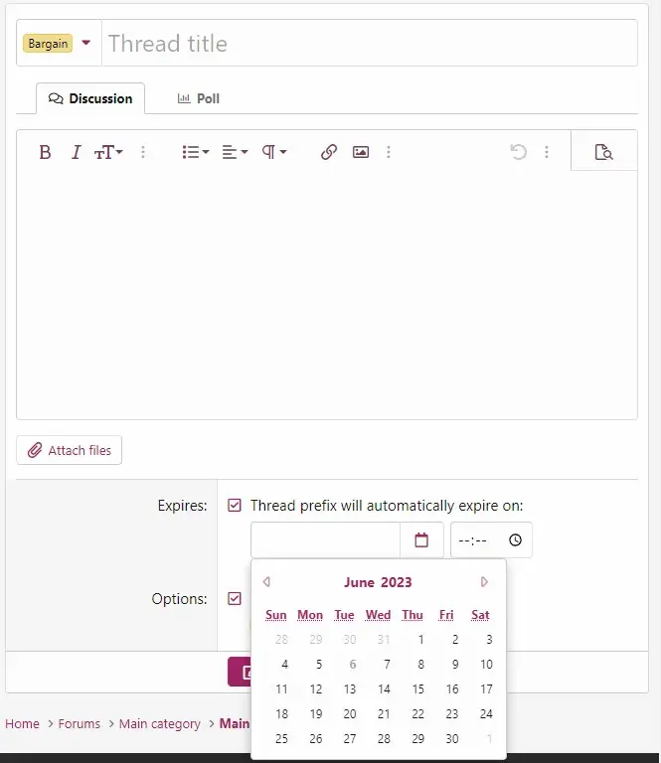Apply italic formatting to text
Screen dimensions: 661x763
[x=76, y=152]
